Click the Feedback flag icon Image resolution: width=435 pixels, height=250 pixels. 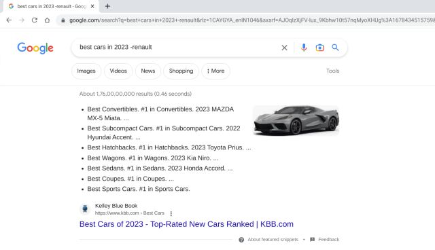[x=312, y=239]
